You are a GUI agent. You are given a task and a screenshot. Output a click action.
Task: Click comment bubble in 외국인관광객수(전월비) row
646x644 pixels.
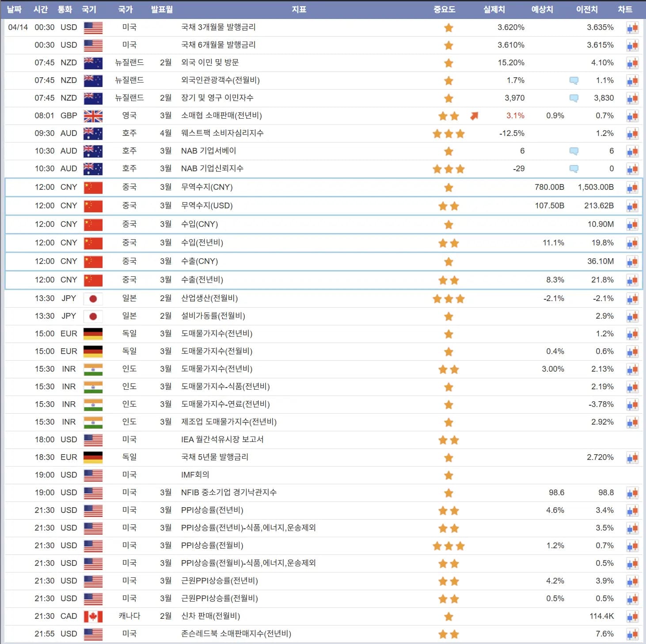click(574, 80)
